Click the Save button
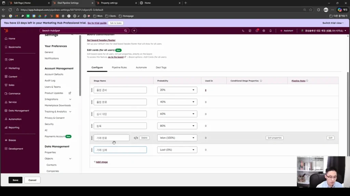Image resolution: width=350 pixels, height=196 pixels. [x=15, y=180]
